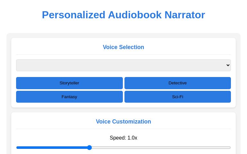Screen dimensions: 247x154
Task: Set speed slider to its far right end
Action: coord(230,148)
